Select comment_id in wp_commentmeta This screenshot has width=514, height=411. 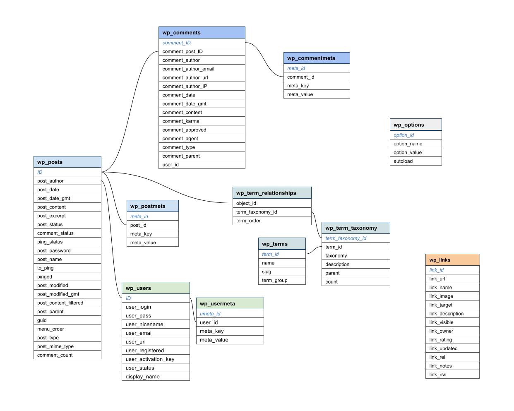[317, 77]
